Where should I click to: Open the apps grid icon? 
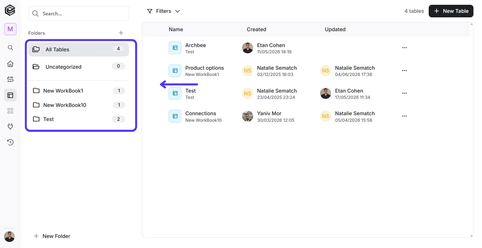pos(10,111)
